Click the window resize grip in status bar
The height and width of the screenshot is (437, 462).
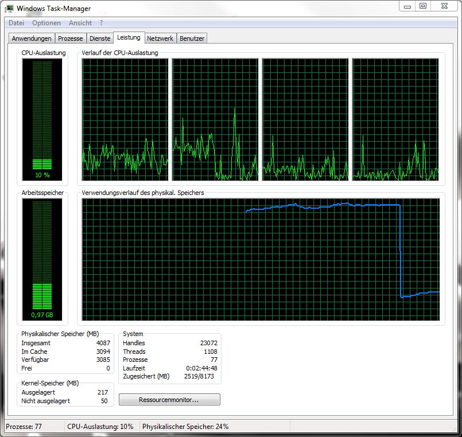pyautogui.click(x=454, y=430)
